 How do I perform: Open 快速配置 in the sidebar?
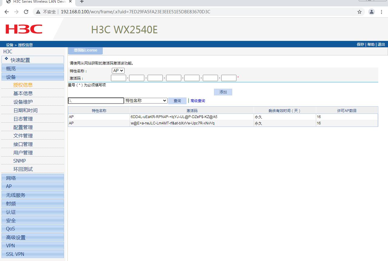pos(33,60)
